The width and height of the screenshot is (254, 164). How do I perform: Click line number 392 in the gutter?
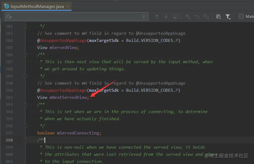tap(9, 97)
